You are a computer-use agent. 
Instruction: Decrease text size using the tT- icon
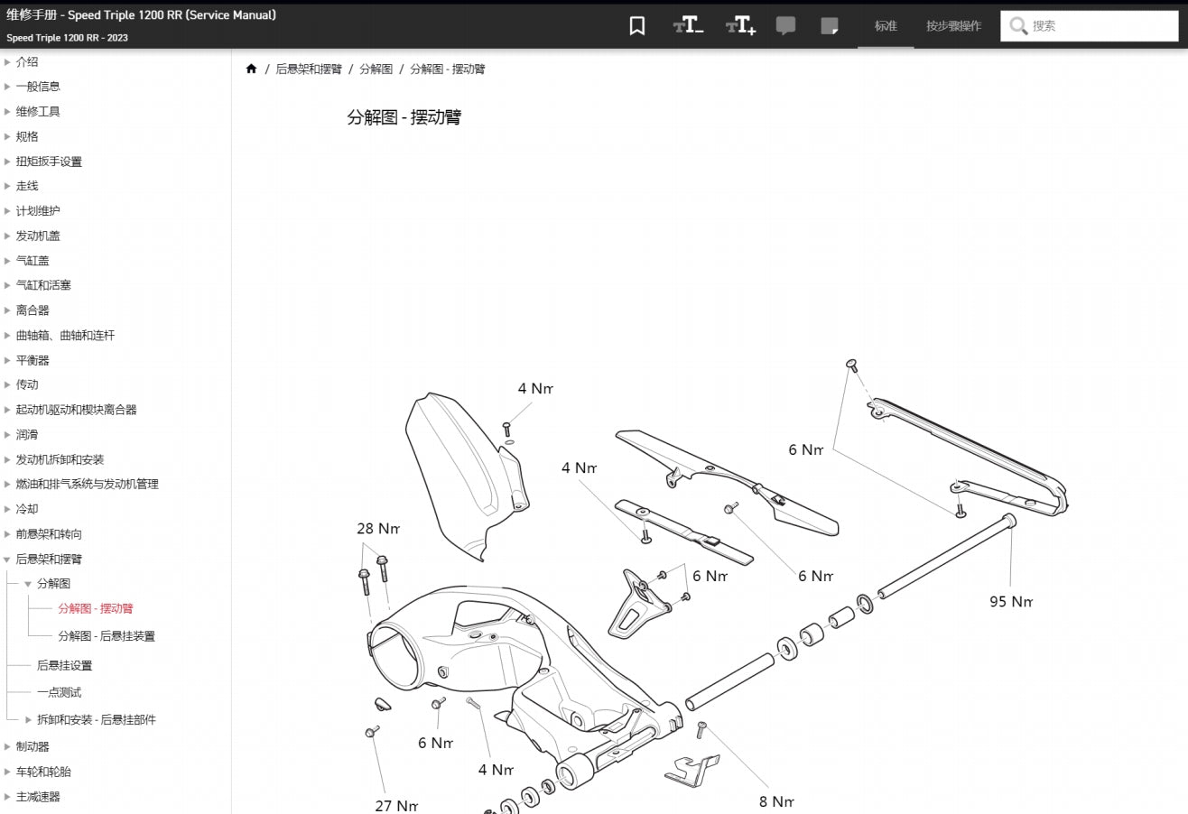688,25
